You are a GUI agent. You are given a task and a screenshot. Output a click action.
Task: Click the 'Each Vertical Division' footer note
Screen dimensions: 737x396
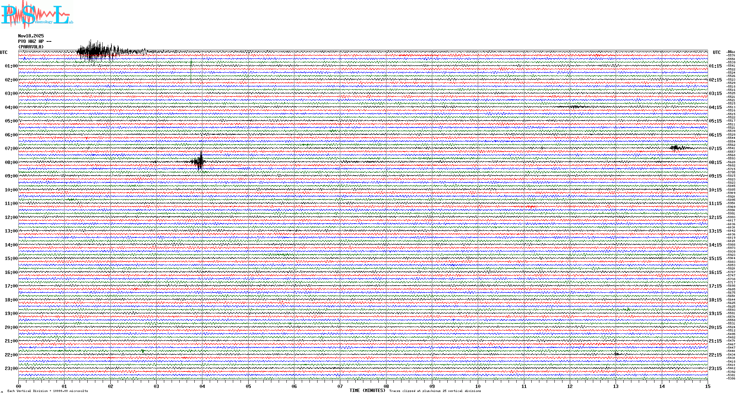(x=48, y=391)
